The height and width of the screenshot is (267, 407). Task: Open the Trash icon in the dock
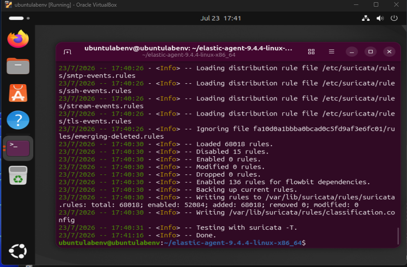point(18,175)
